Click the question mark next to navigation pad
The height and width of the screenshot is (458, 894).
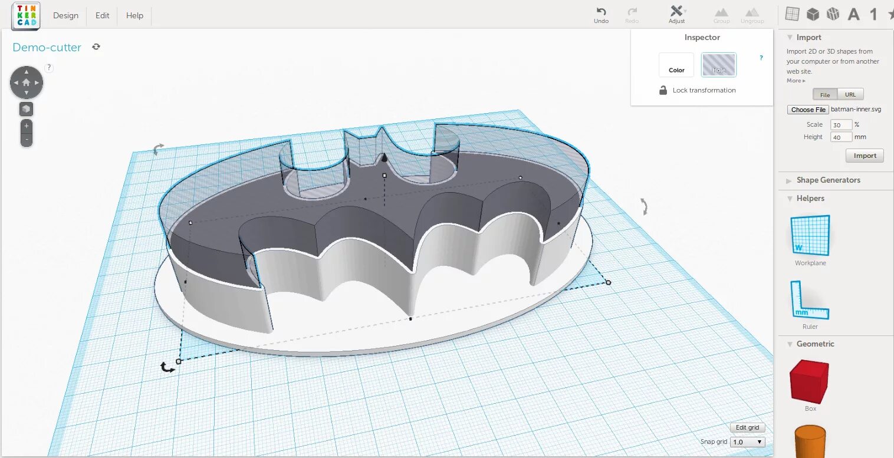click(49, 68)
